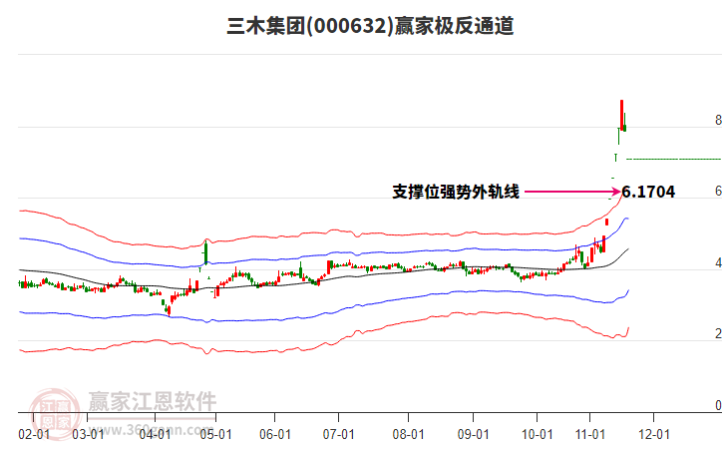724x449 pixels.
Task: Click the tallest red candlestick above 8
Action: click(x=621, y=114)
